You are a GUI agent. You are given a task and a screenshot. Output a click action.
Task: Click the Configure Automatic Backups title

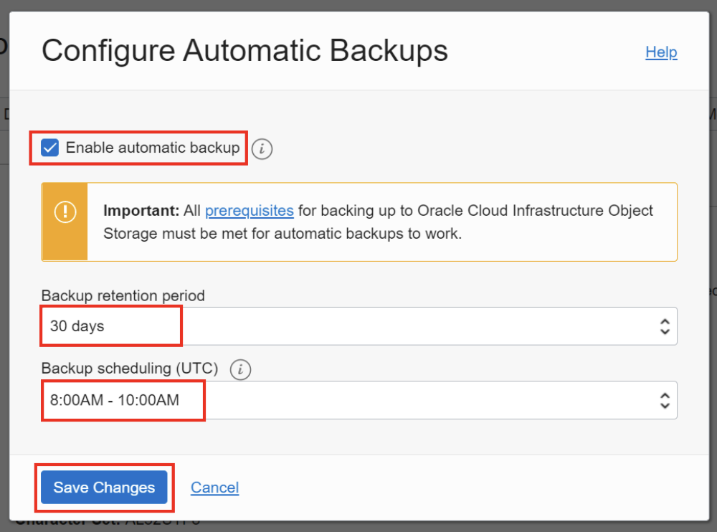click(x=244, y=51)
